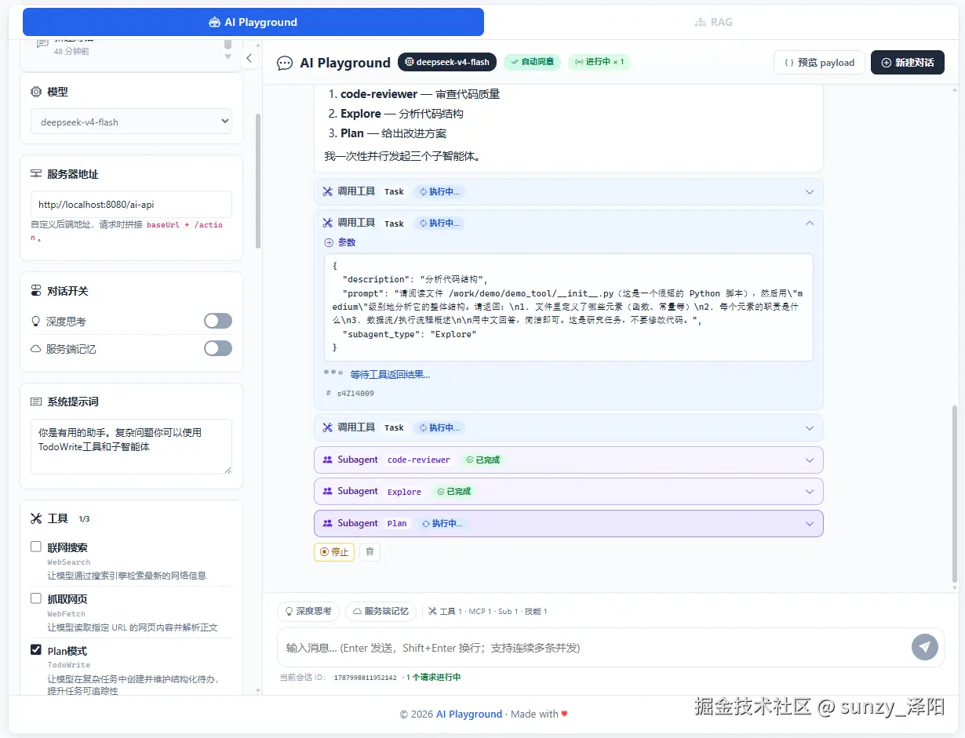Switch to the RAG tab
The height and width of the screenshot is (738, 965).
click(x=713, y=22)
